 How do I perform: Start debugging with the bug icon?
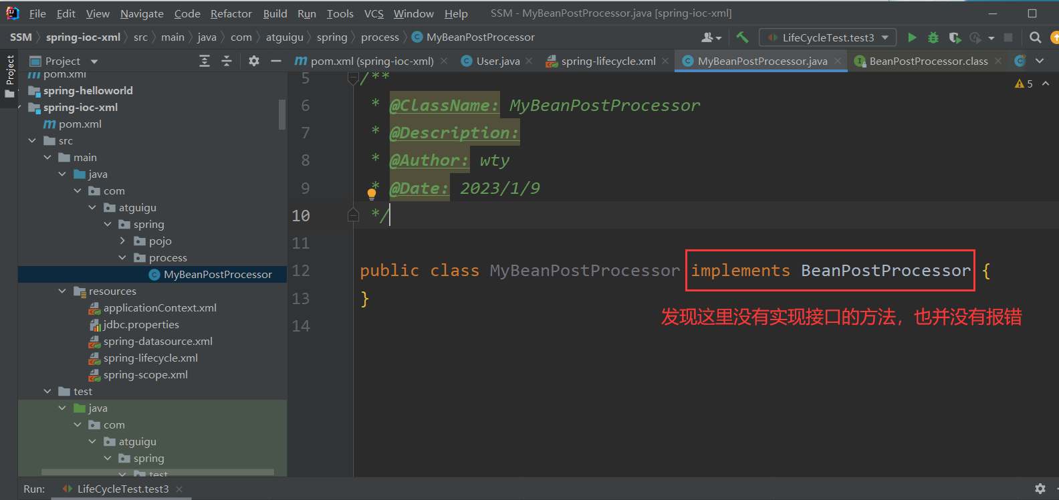(x=933, y=37)
